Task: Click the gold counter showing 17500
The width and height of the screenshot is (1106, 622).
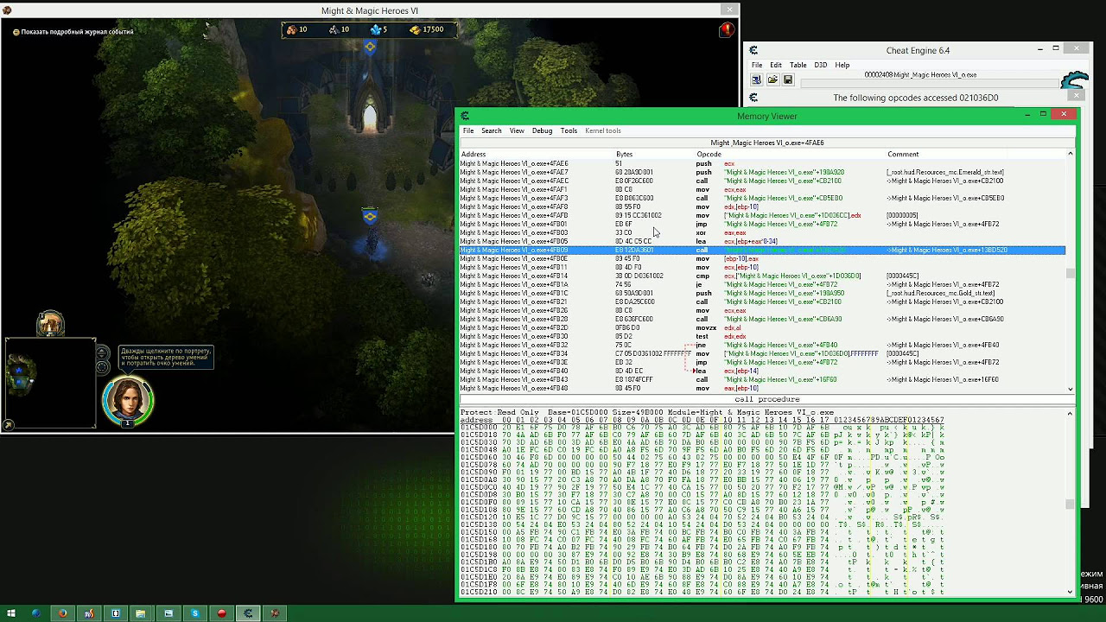Action: pyautogui.click(x=427, y=29)
